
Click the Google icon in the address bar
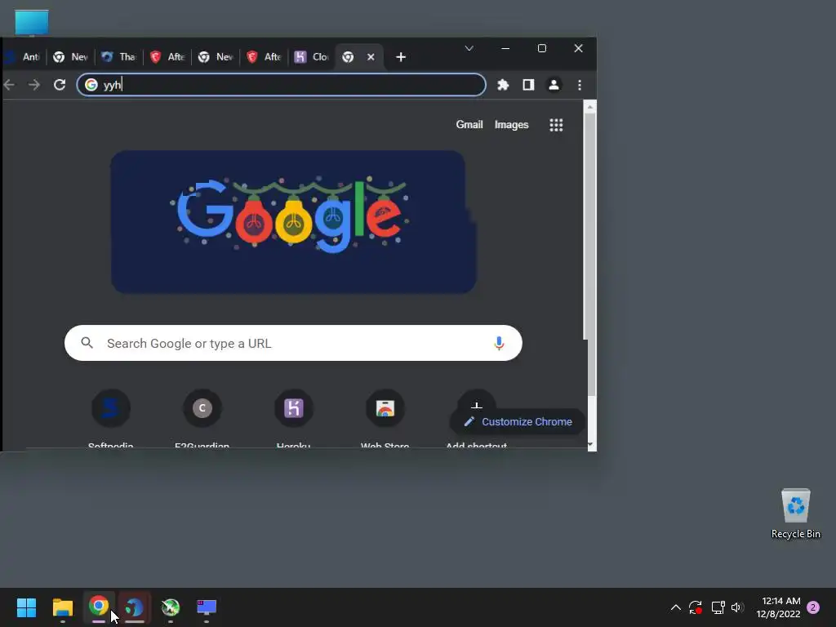click(x=91, y=85)
